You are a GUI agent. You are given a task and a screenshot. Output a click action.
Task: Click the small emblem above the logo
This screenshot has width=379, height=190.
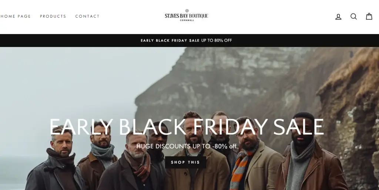187,11
